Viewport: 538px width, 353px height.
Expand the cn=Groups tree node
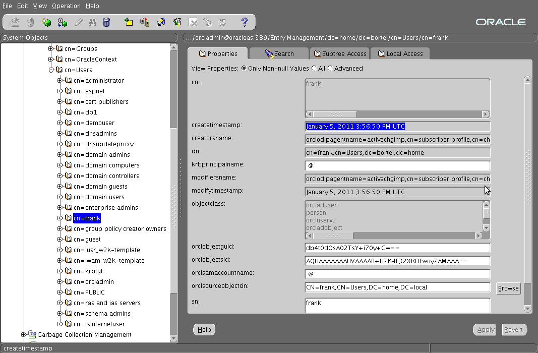tap(50, 48)
